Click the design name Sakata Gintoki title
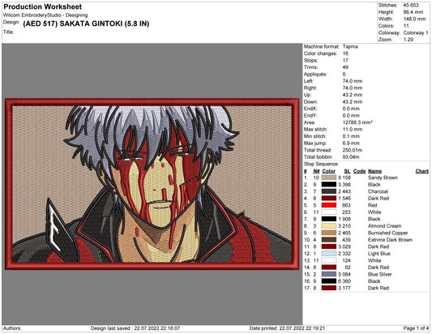 pyautogui.click(x=86, y=24)
